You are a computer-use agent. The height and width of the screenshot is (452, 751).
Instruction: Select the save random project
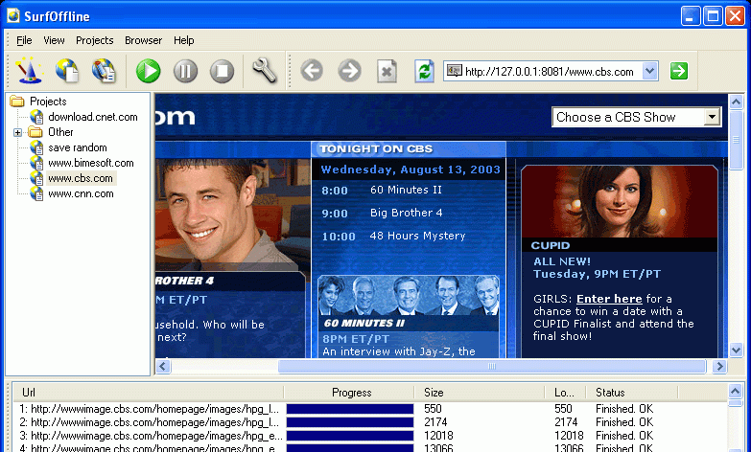pos(77,147)
